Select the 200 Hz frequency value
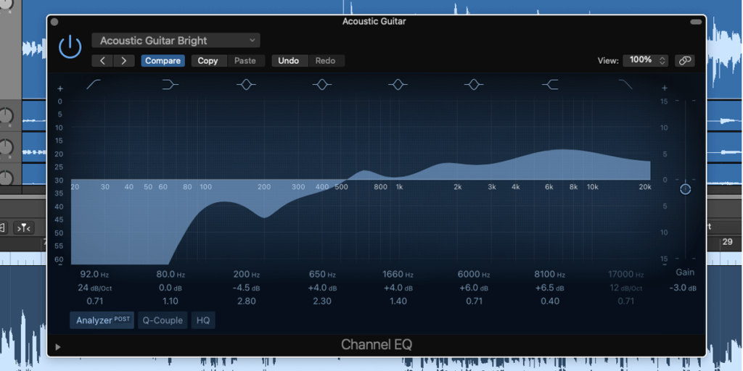This screenshot has width=743, height=371. pyautogui.click(x=247, y=275)
